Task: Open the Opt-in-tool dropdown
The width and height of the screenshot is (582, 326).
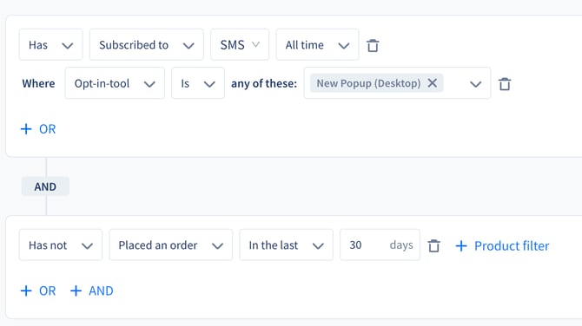Action: pos(115,83)
